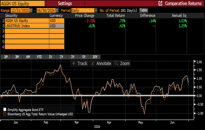205x130 pixels.
Task: Activate the Zoom magnifier tool
Action: click(116, 63)
